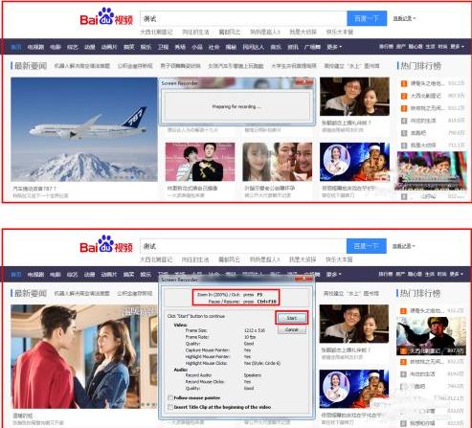The height and width of the screenshot is (428, 472).
Task: Click orange rank 2 badge in upper ranking list
Action: coord(404,96)
